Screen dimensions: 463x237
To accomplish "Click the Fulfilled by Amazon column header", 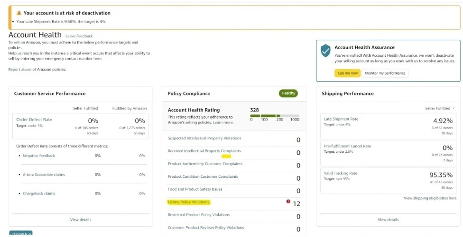I will [130, 108].
